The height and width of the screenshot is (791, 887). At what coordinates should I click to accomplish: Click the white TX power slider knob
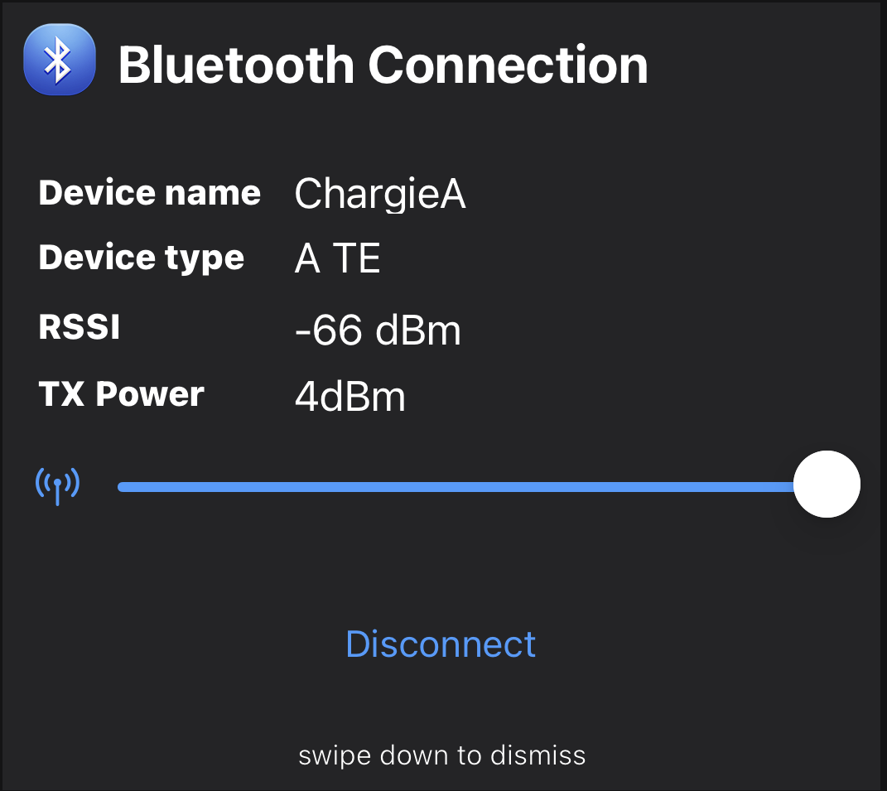pyautogui.click(x=827, y=485)
